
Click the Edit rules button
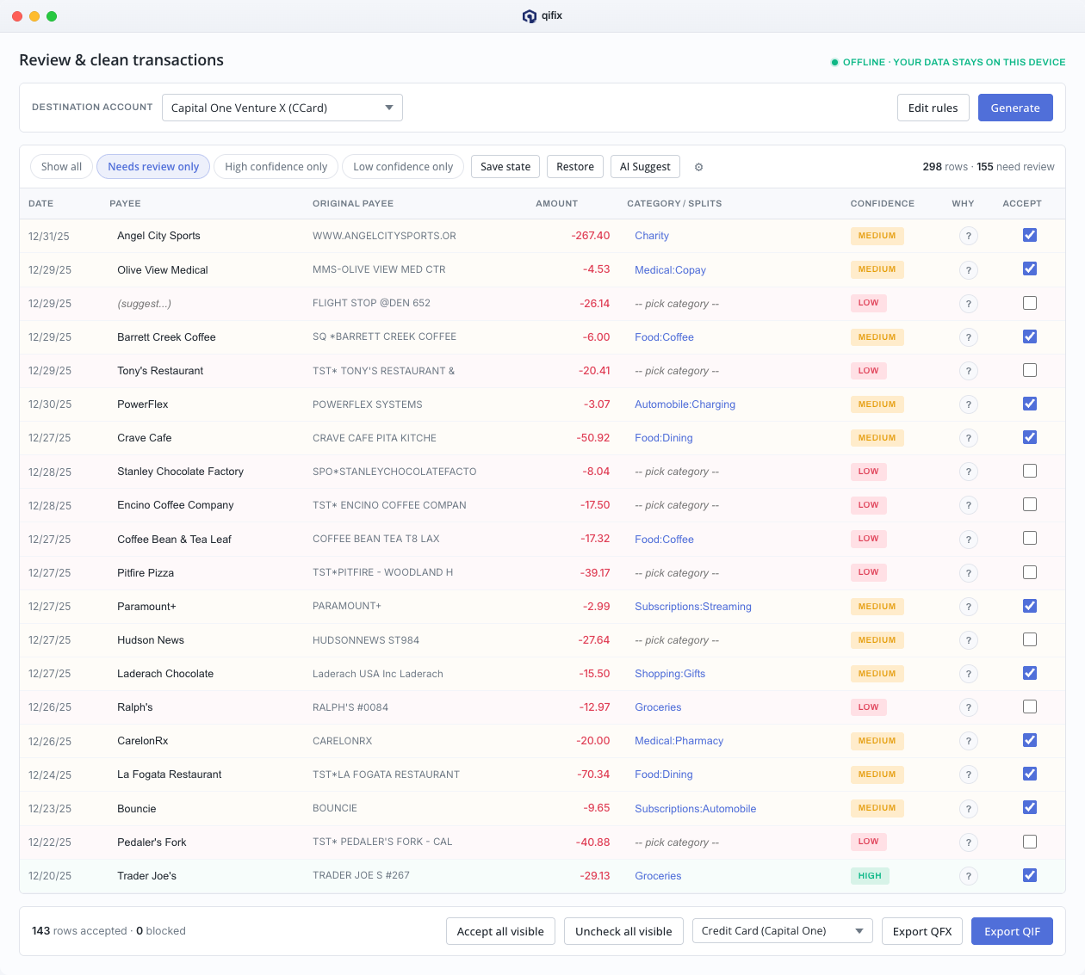pyautogui.click(x=933, y=108)
